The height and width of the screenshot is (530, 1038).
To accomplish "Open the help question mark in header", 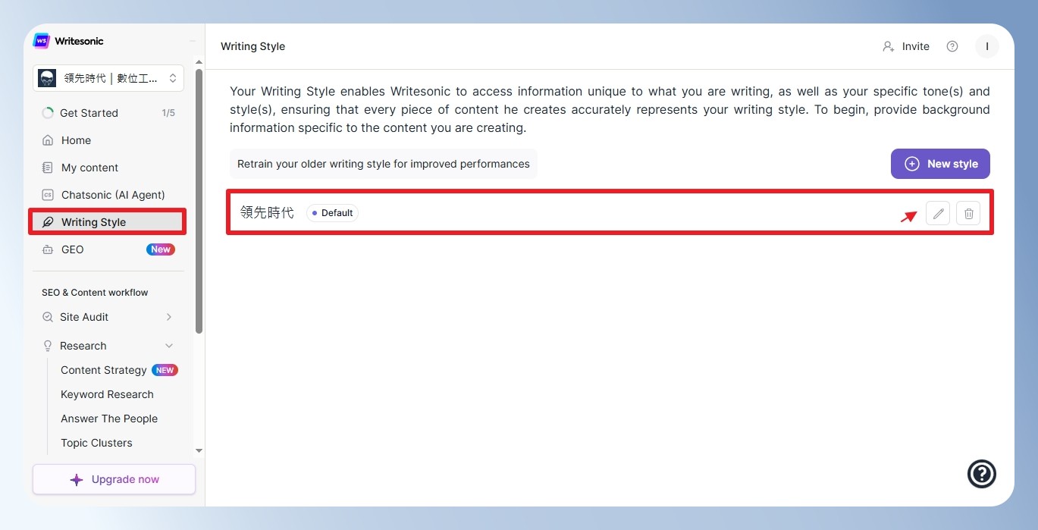I will click(x=952, y=46).
